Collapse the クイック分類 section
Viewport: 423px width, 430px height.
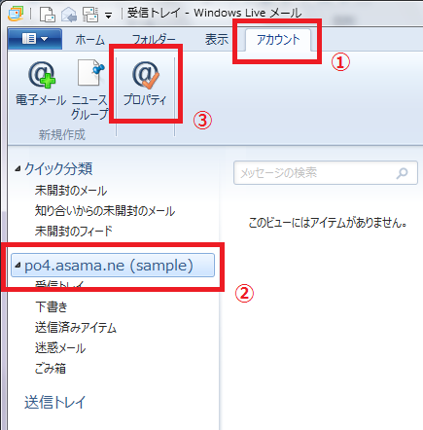[x=18, y=168]
